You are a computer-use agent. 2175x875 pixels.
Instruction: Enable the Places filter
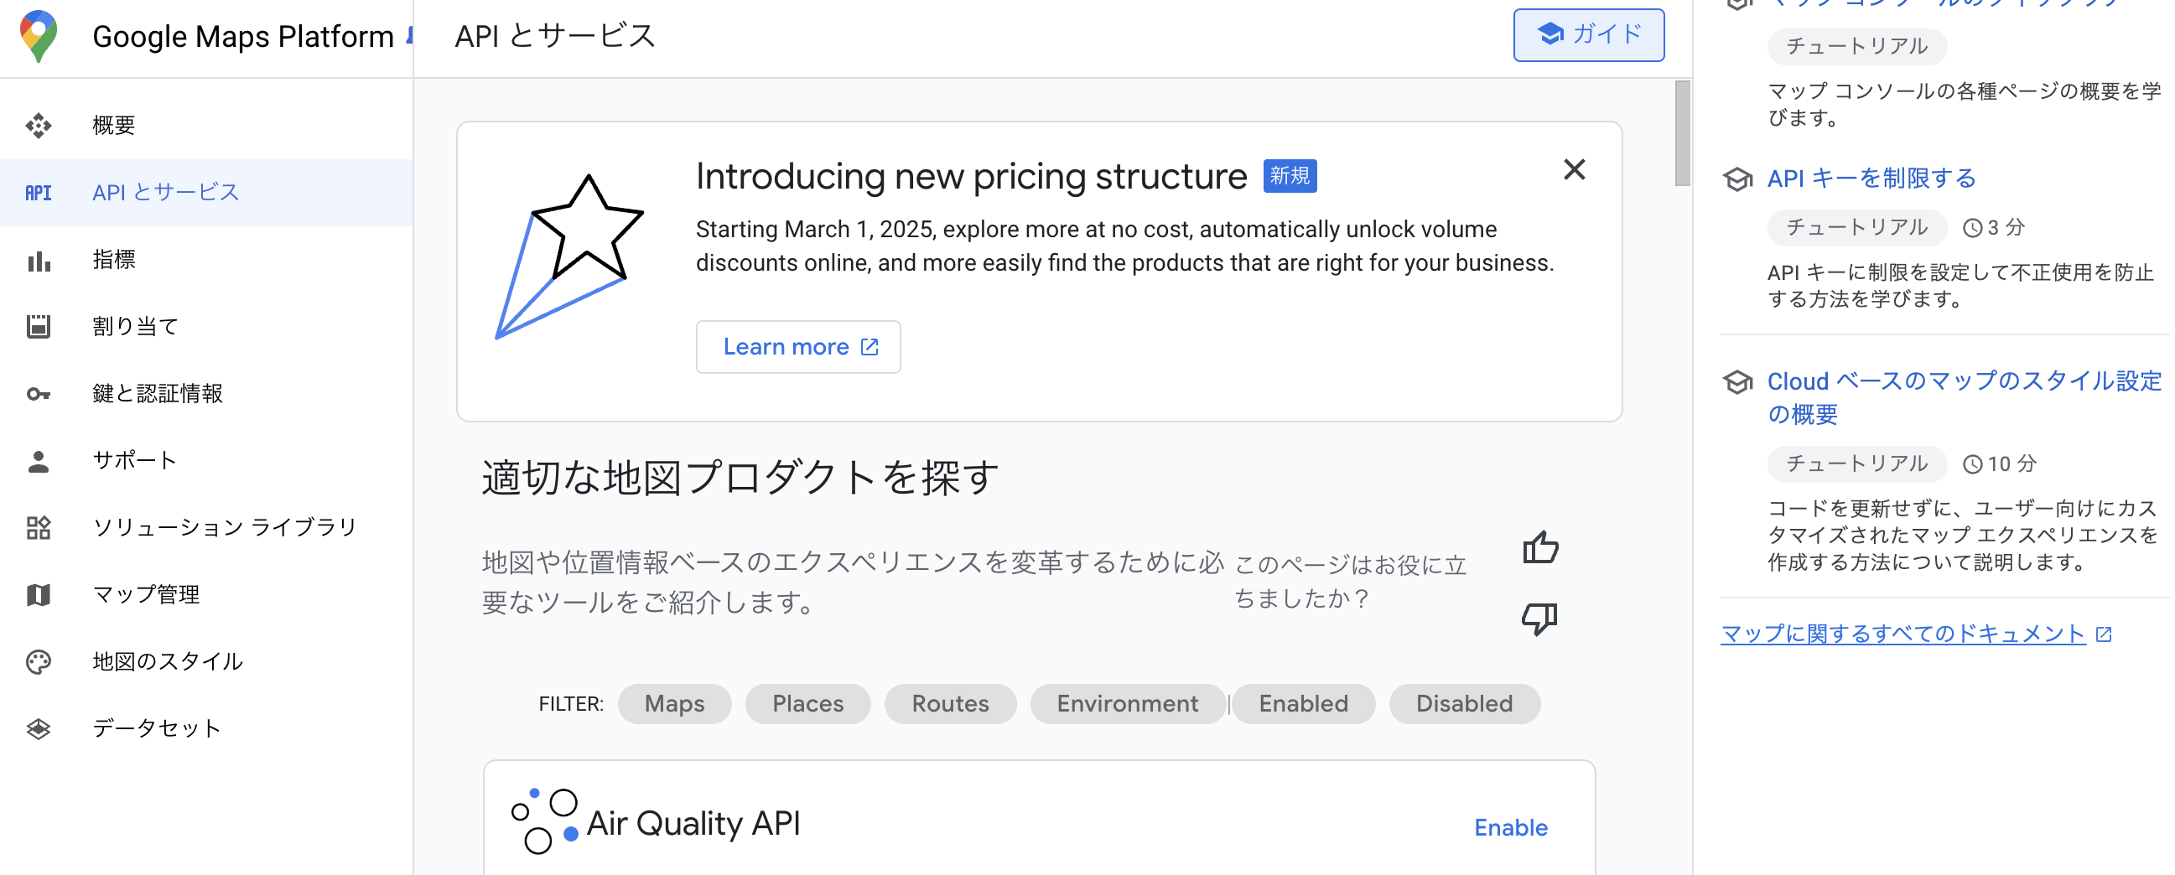click(807, 703)
